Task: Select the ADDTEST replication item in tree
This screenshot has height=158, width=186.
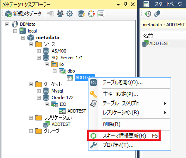Action: (61, 124)
